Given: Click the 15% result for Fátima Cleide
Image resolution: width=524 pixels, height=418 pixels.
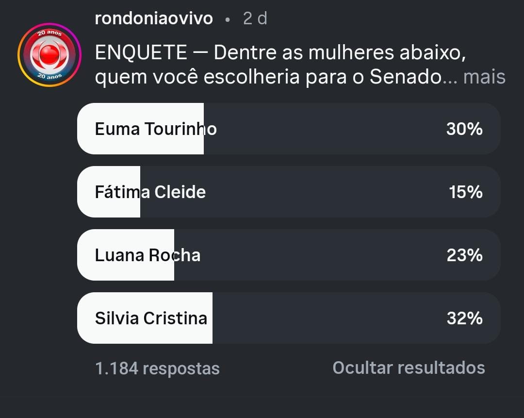Looking at the screenshot, I should (465, 192).
